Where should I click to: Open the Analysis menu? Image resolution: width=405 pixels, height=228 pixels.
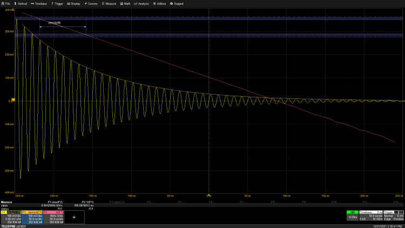coord(141,3)
